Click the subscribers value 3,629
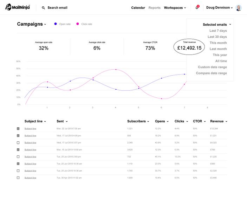The width and height of the screenshot is (247, 211). click(130, 150)
